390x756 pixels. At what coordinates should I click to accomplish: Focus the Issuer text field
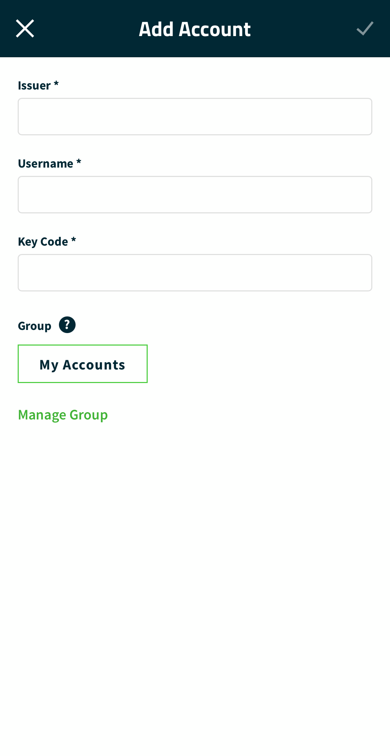pyautogui.click(x=195, y=117)
